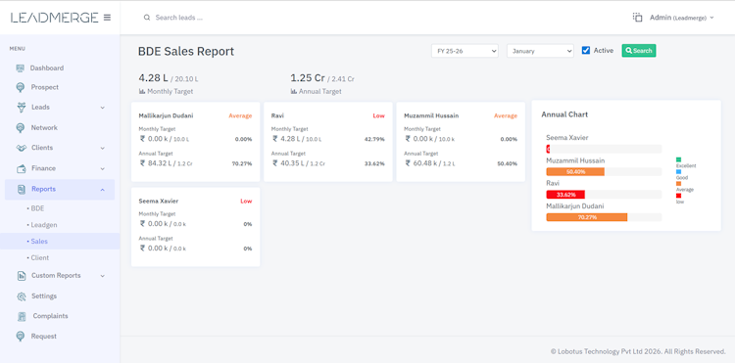The width and height of the screenshot is (735, 363).
Task: Select the BDE report submenu item
Action: [37, 208]
